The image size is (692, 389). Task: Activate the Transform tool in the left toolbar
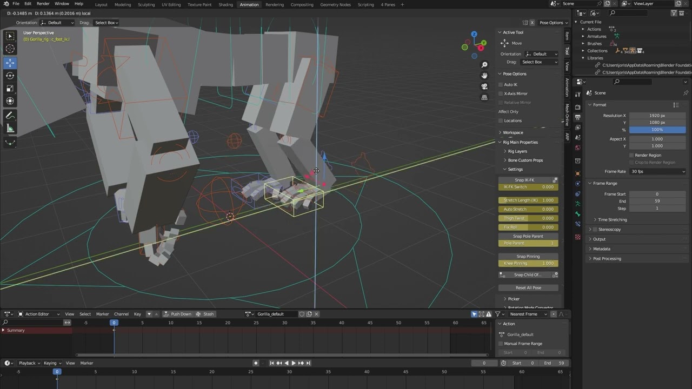10,101
